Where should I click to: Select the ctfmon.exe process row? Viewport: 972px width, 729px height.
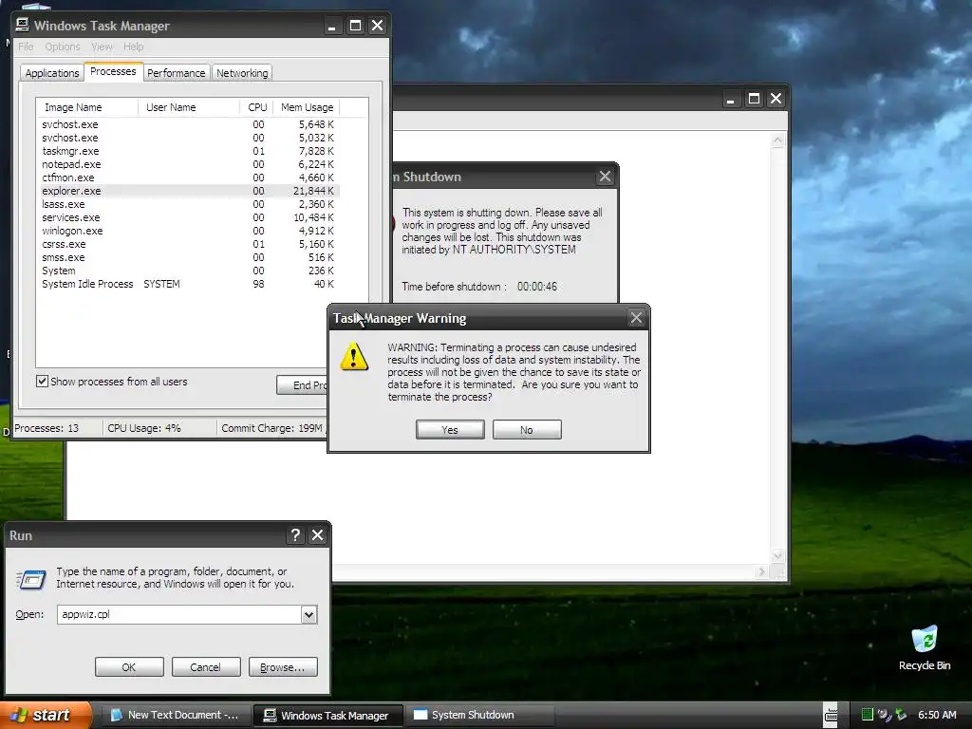(188, 178)
